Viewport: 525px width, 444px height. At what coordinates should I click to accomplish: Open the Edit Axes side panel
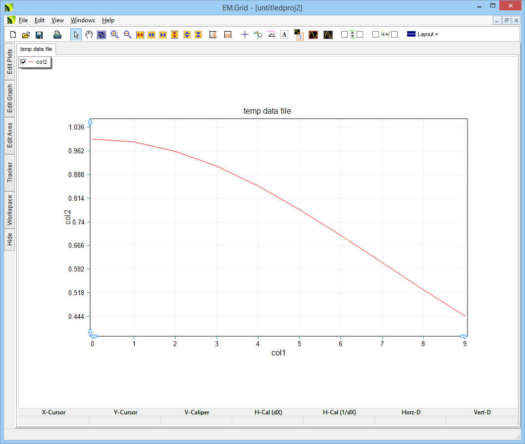point(10,135)
